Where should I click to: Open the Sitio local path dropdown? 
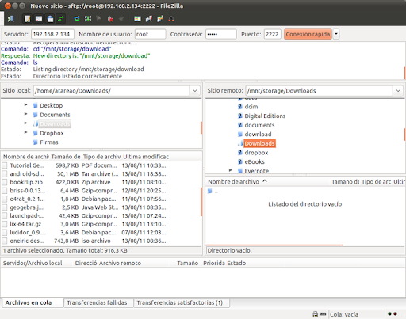tap(195, 91)
